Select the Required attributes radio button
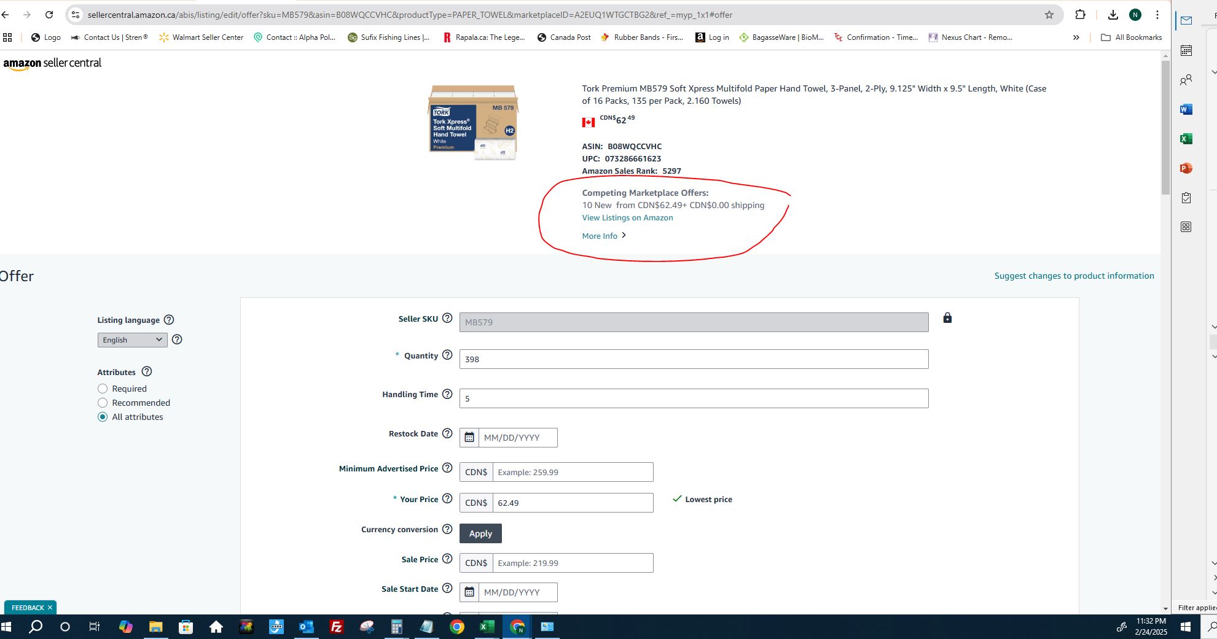This screenshot has height=639, width=1217. tap(103, 389)
